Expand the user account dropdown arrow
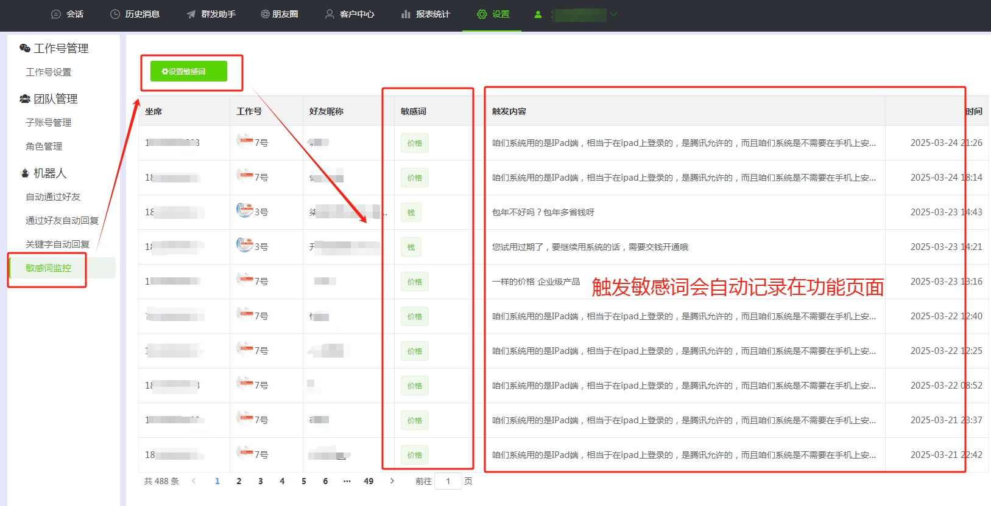 tap(613, 14)
